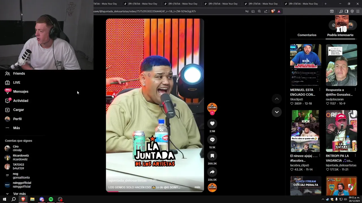The image size is (362, 203).
Task: Open followed account Ciro cirosIp
Action: pyautogui.click(x=14, y=148)
